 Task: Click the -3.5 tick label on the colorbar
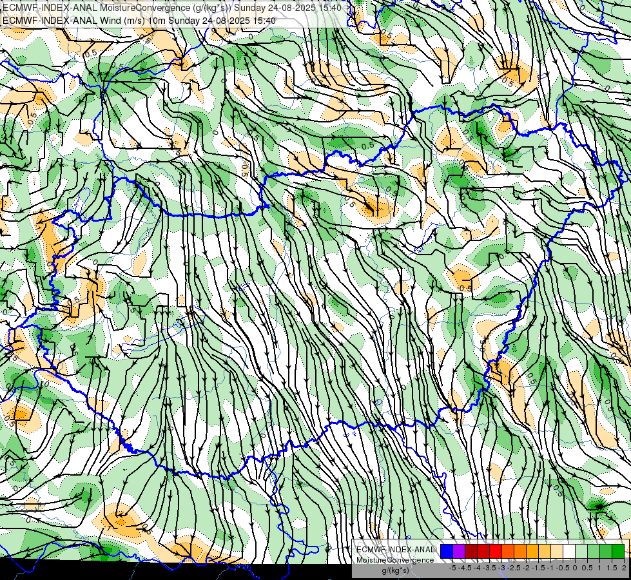[x=489, y=568]
